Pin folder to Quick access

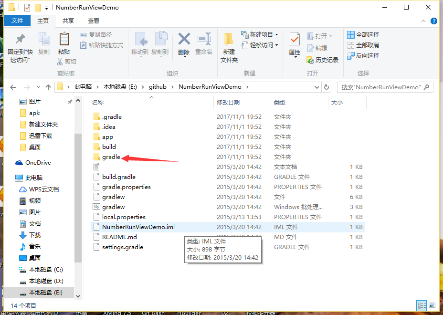pos(20,47)
